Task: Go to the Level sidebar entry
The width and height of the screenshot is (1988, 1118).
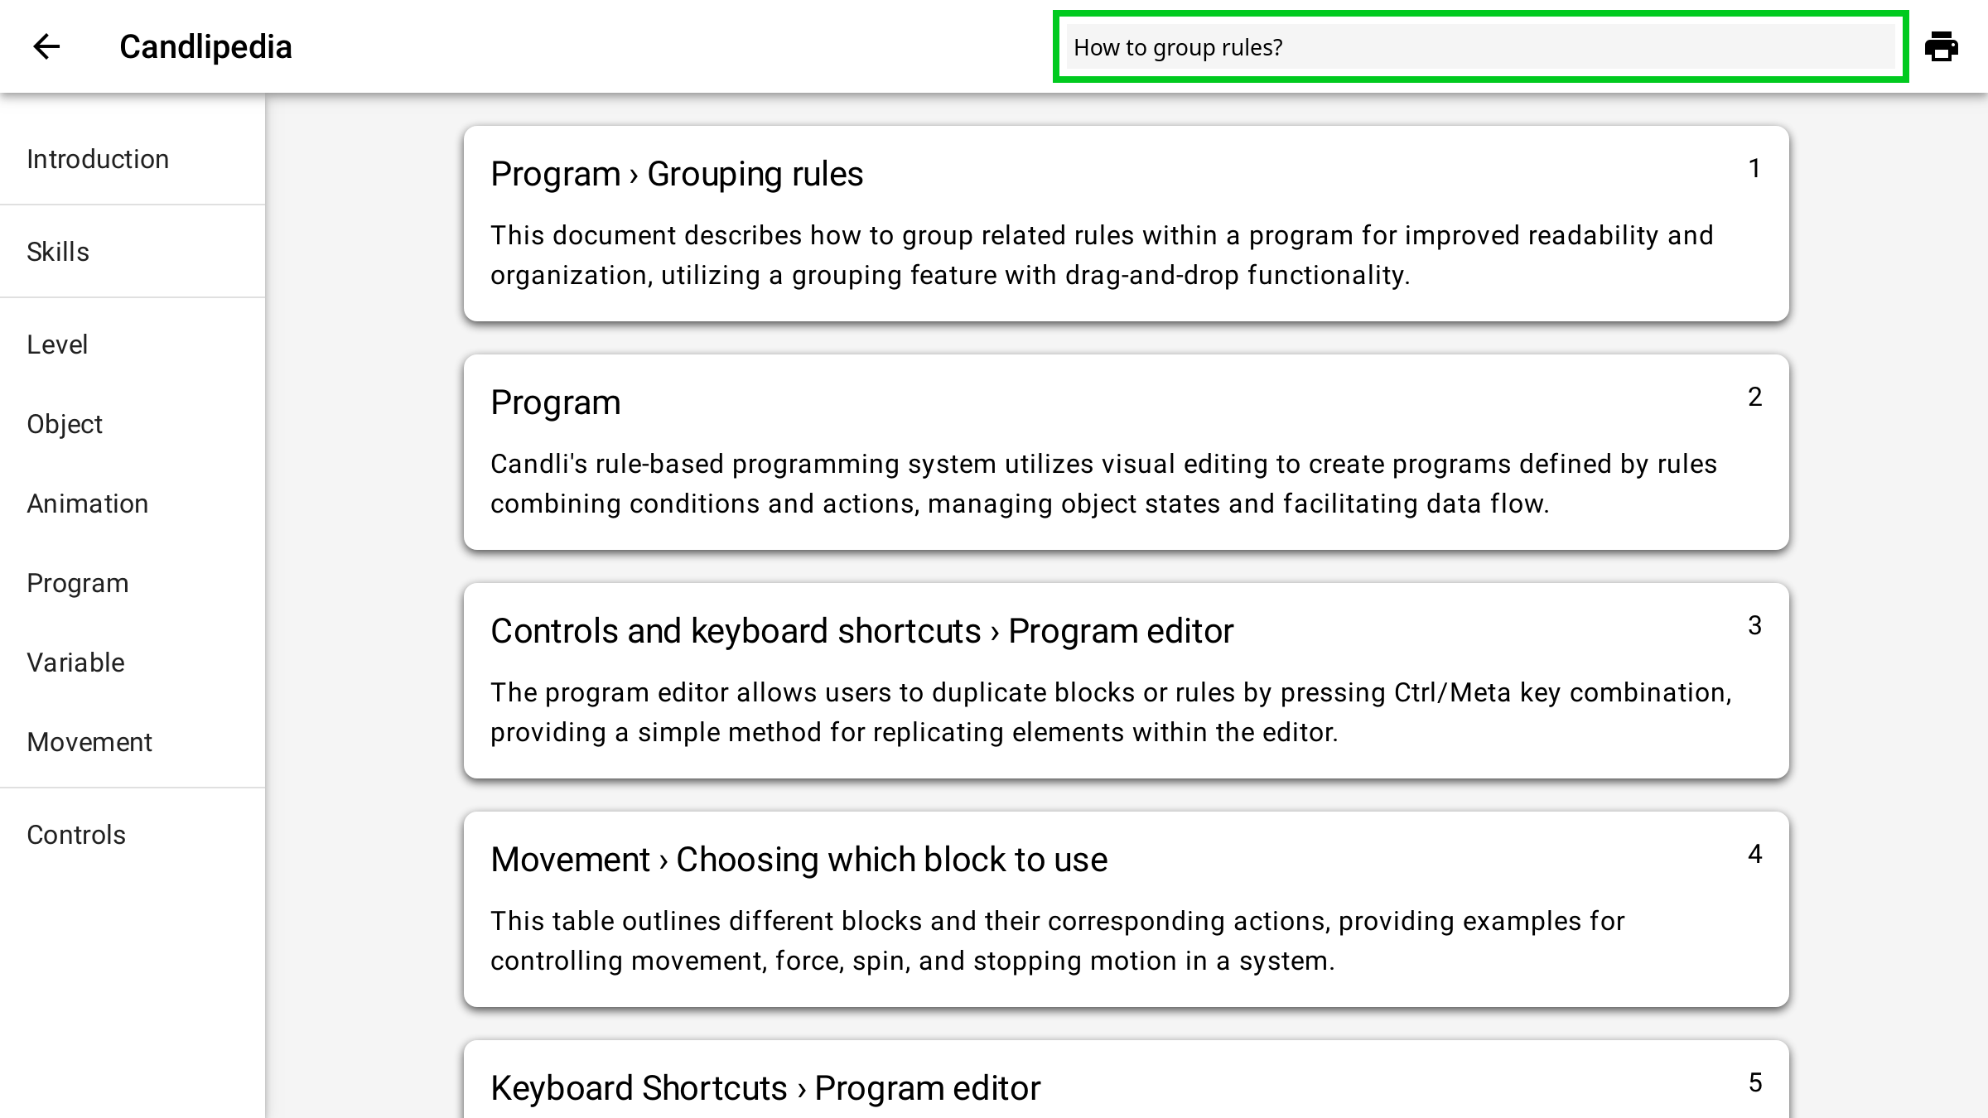Action: coord(57,345)
